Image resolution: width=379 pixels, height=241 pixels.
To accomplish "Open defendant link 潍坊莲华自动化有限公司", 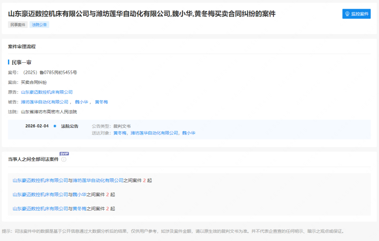I will coord(45,102).
